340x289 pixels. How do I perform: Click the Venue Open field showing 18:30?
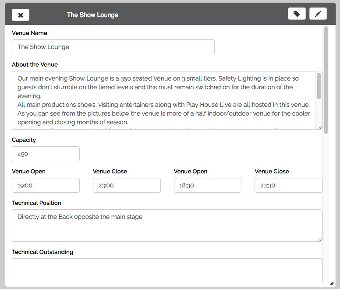(207, 185)
